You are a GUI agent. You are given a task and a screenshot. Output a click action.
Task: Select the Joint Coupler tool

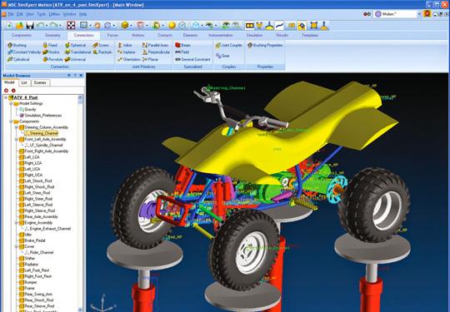pos(228,45)
